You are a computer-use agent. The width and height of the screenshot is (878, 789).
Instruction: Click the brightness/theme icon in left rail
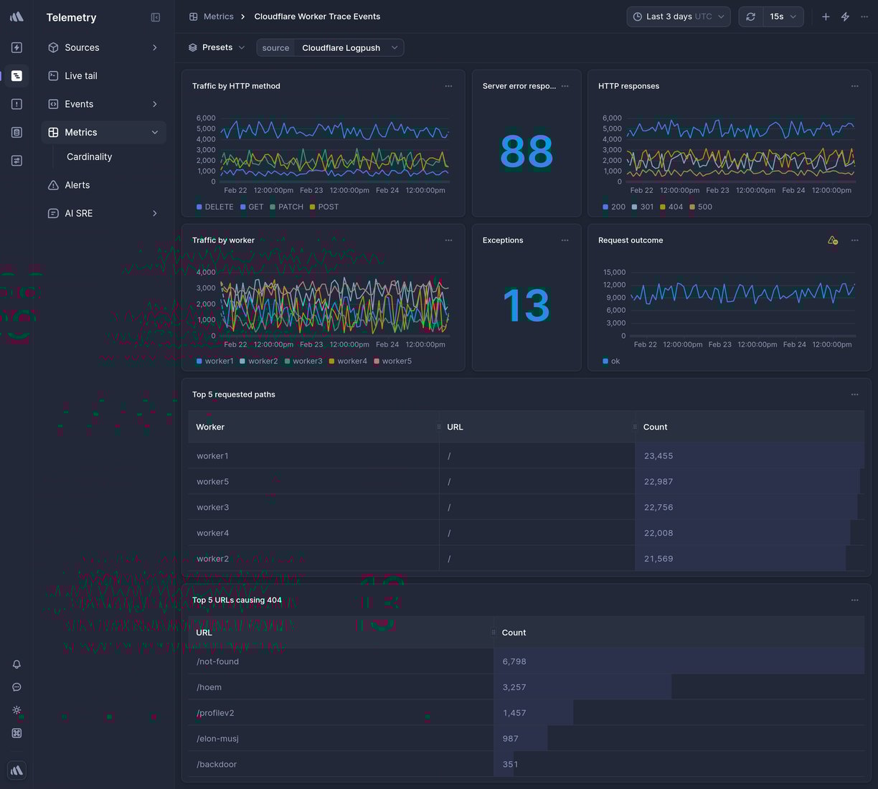[x=16, y=710]
